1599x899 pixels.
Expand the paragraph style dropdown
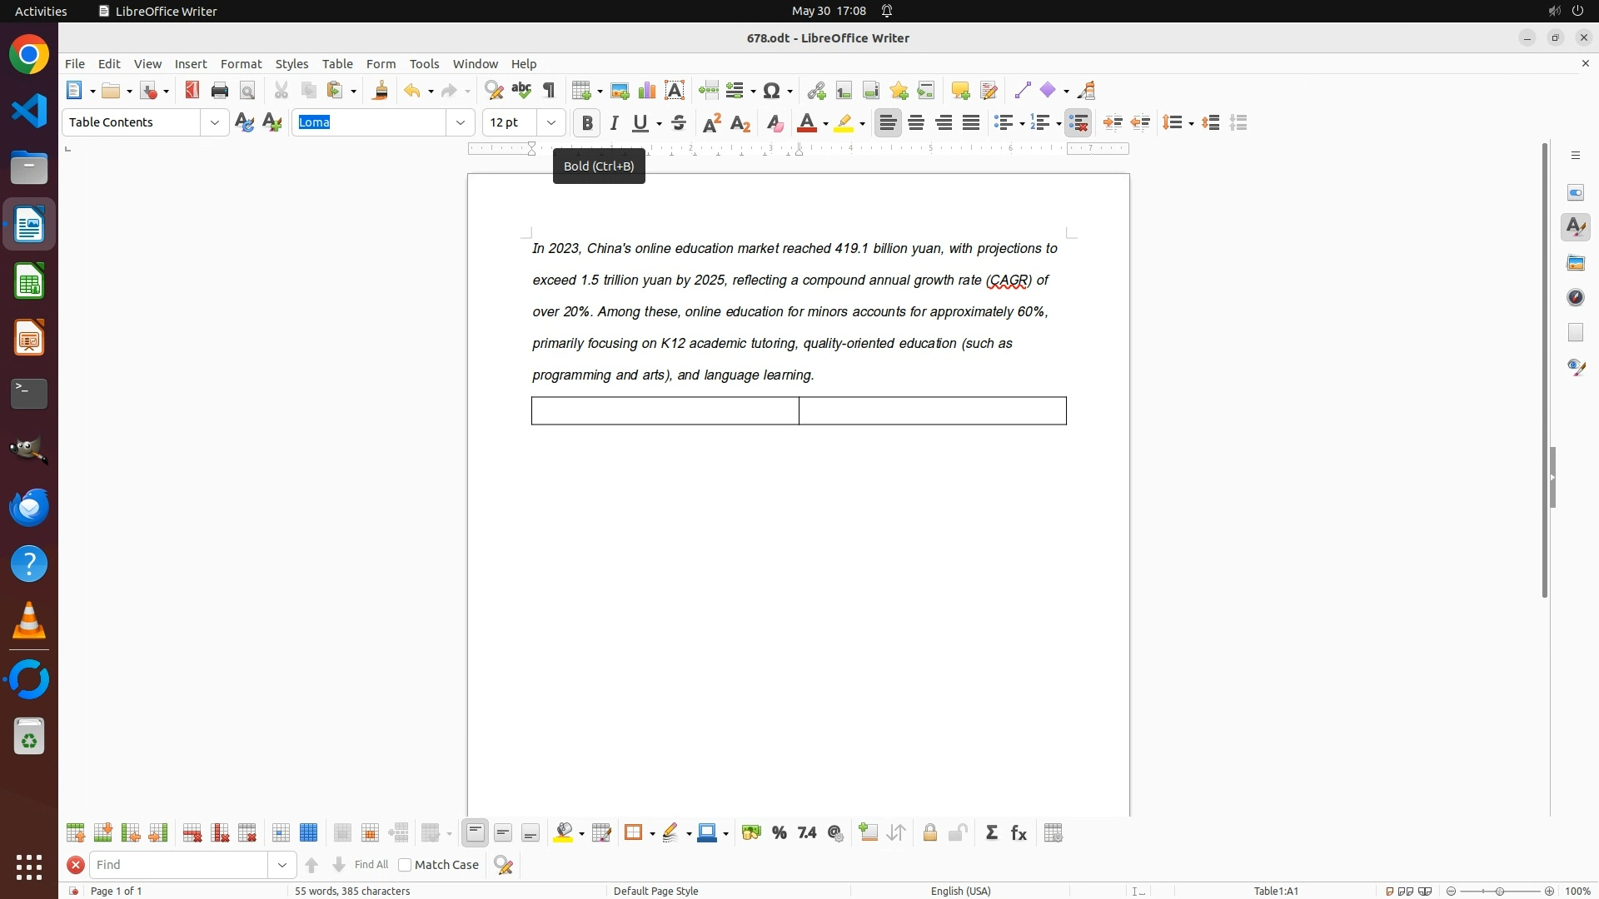pyautogui.click(x=215, y=122)
